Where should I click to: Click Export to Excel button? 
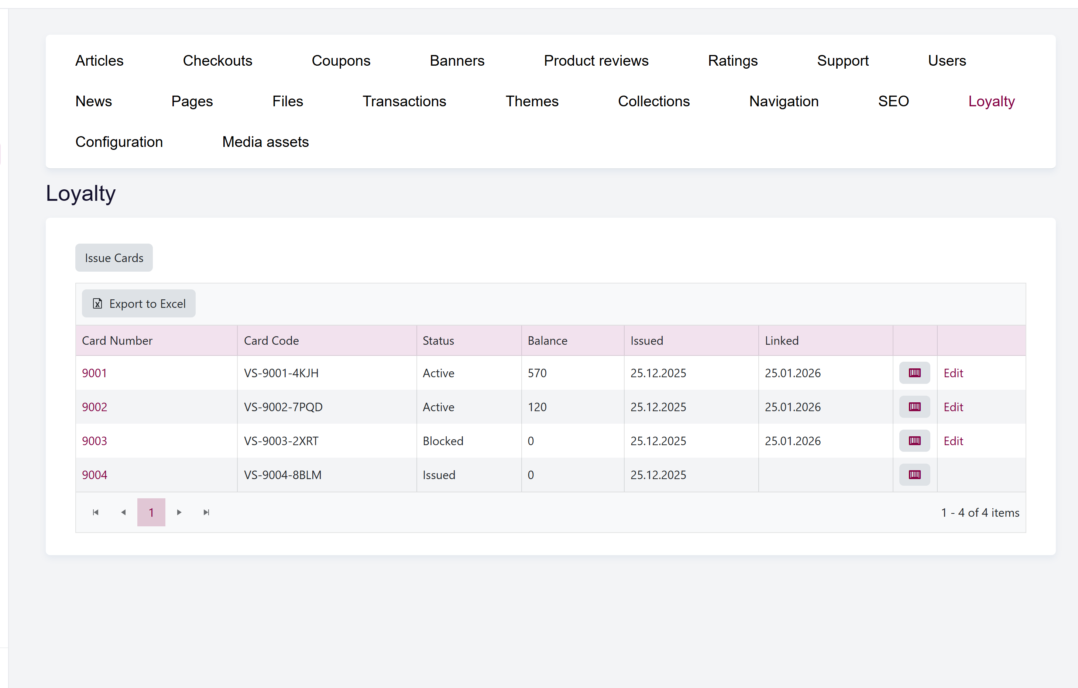tap(139, 303)
